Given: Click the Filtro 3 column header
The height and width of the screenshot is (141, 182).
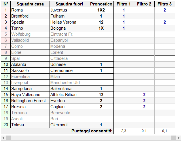Looking at the screenshot, I should click(165, 4).
